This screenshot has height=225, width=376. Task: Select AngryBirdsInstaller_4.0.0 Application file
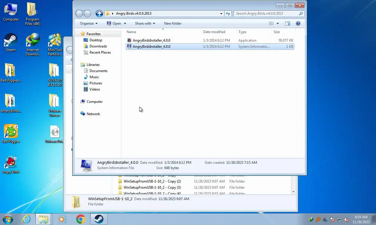pos(210,40)
